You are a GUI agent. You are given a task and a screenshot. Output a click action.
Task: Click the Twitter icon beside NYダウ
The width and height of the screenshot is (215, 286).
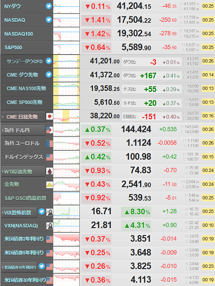(49, 6)
